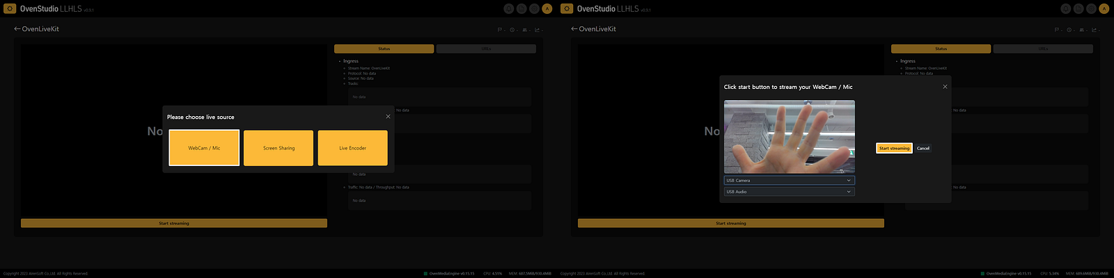Click Start streaming beside the Cancel button
The width and height of the screenshot is (1114, 278).
coord(894,148)
